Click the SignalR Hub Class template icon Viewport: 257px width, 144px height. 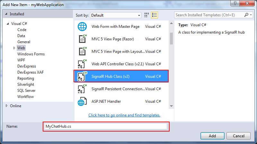pyautogui.click(x=82, y=76)
